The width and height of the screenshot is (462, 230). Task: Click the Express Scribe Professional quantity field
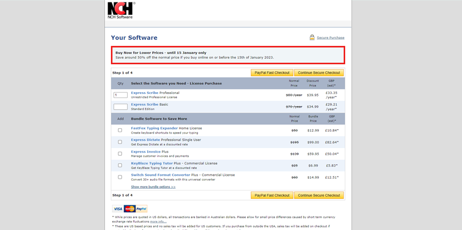coord(120,95)
